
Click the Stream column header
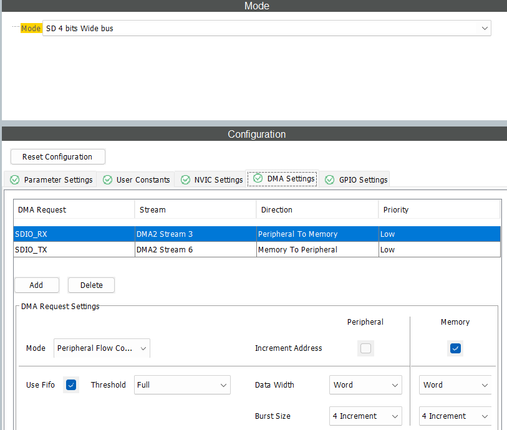[x=195, y=209]
